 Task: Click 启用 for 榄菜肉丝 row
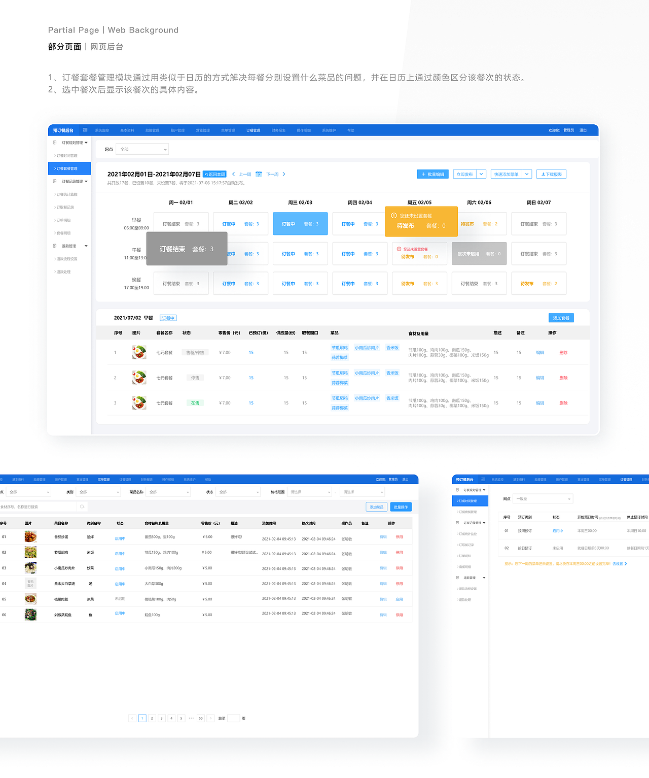pyautogui.click(x=399, y=599)
